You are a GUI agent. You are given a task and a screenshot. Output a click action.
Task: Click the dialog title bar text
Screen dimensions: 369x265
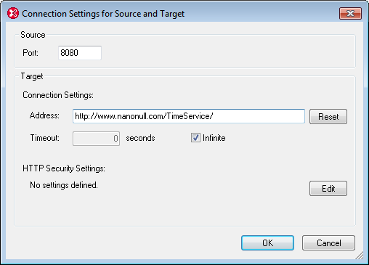tap(103, 14)
